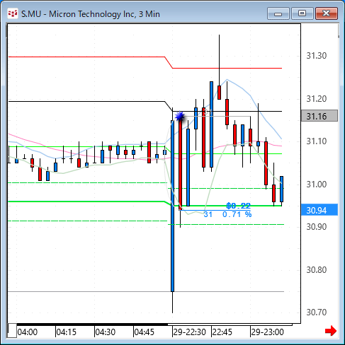Click the 29-22:30 time axis label
Image resolution: width=345 pixels, height=345 pixels.
[190, 332]
